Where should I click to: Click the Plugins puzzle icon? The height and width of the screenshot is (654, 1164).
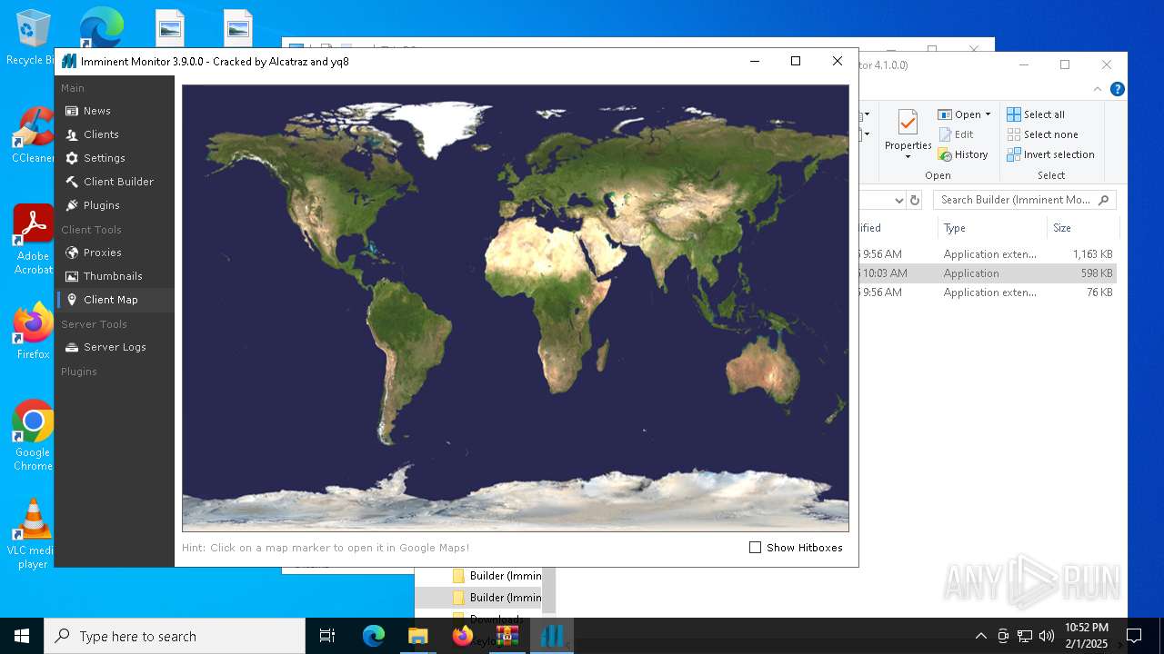point(72,205)
